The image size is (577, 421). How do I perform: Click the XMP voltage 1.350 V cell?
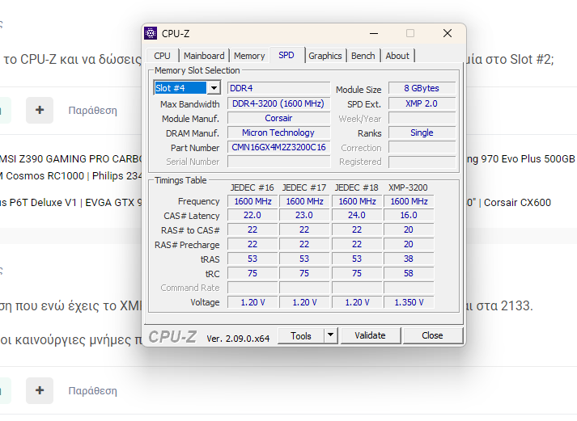pyautogui.click(x=409, y=302)
